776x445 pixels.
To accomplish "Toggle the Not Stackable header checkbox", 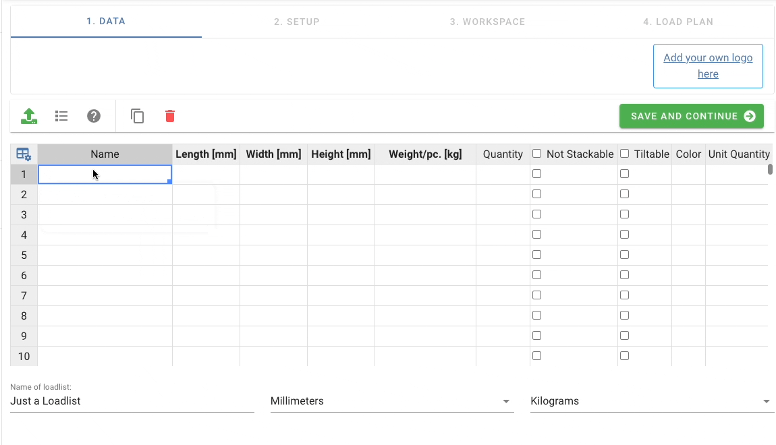I will (536, 153).
